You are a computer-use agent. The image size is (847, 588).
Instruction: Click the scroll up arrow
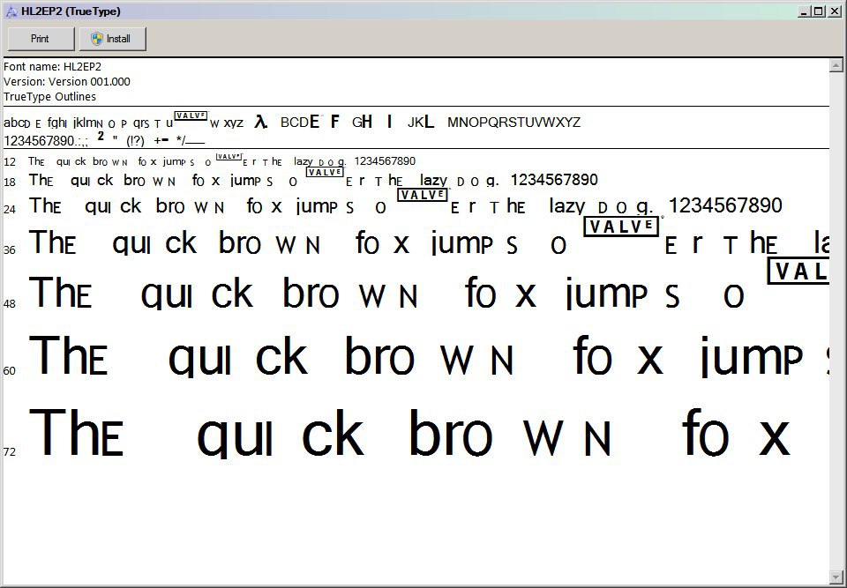836,66
